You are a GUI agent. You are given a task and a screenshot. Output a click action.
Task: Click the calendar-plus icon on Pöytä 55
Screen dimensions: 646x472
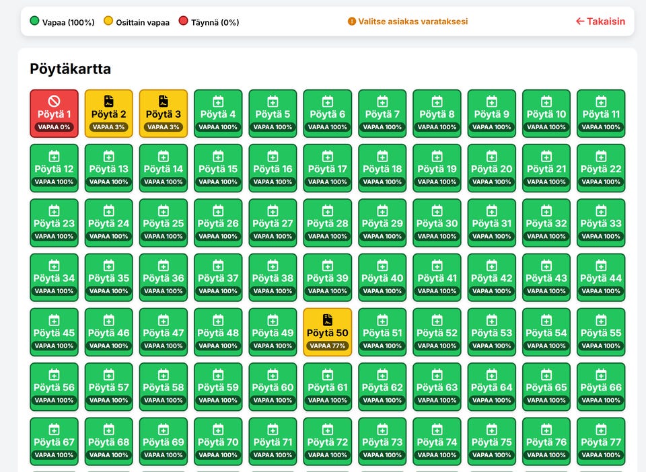tap(601, 320)
